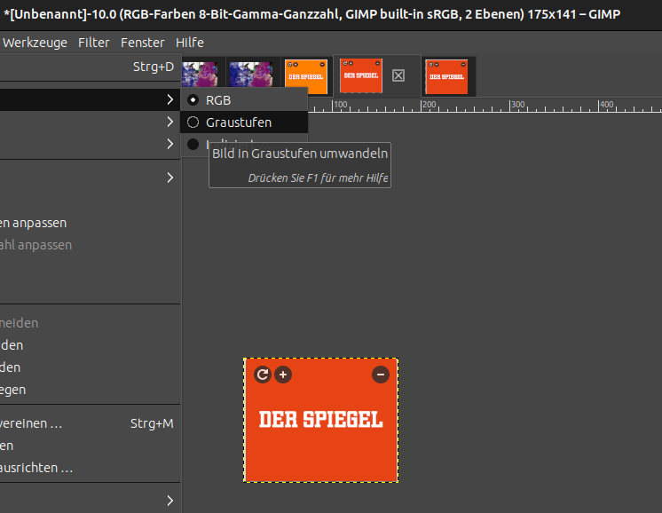Click the DER SPIEGEL text on the canvas
The height and width of the screenshot is (513, 662).
coord(320,419)
